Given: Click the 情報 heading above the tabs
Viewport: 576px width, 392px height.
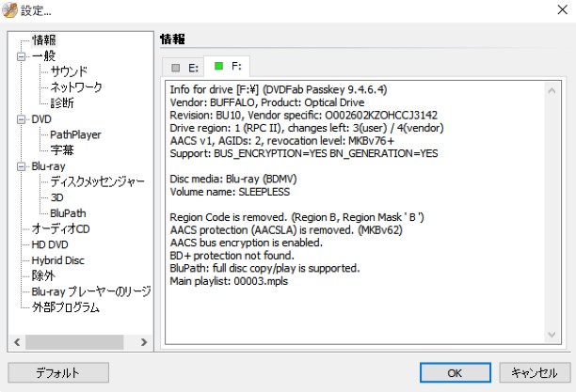Looking at the screenshot, I should pyautogui.click(x=172, y=39).
